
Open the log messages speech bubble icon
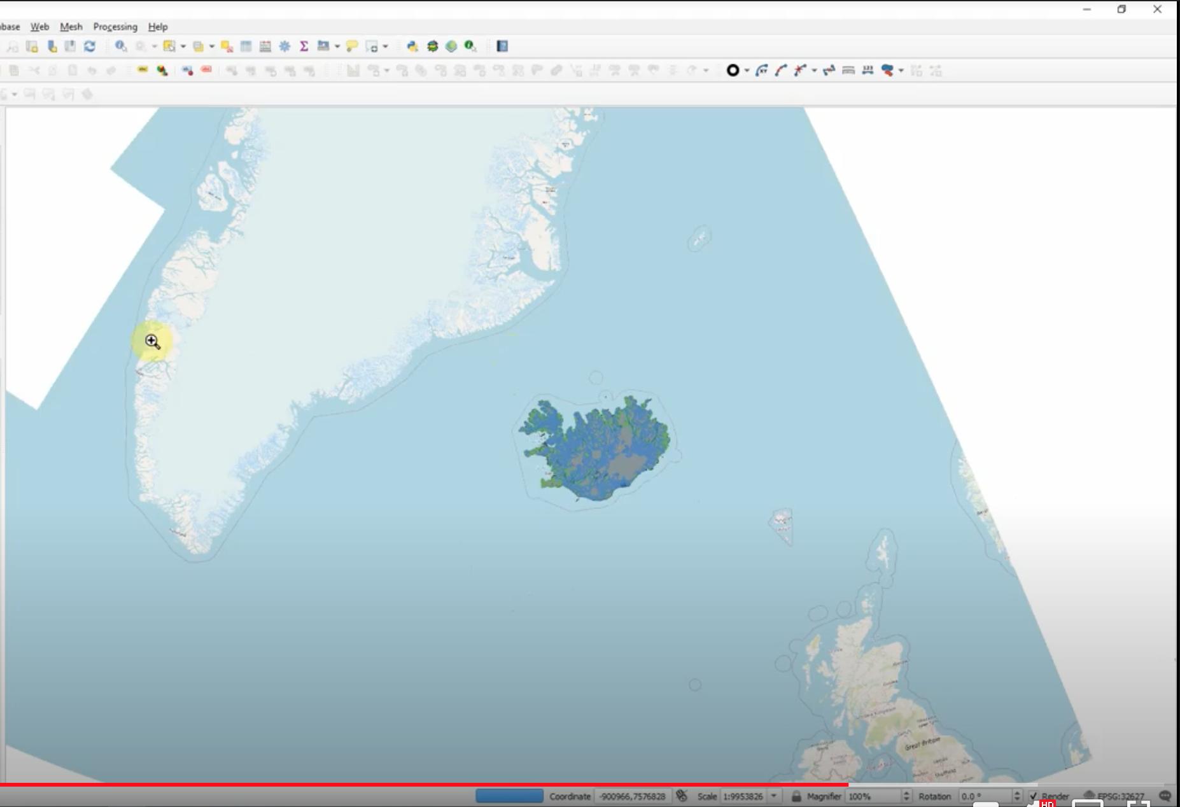(x=1165, y=796)
